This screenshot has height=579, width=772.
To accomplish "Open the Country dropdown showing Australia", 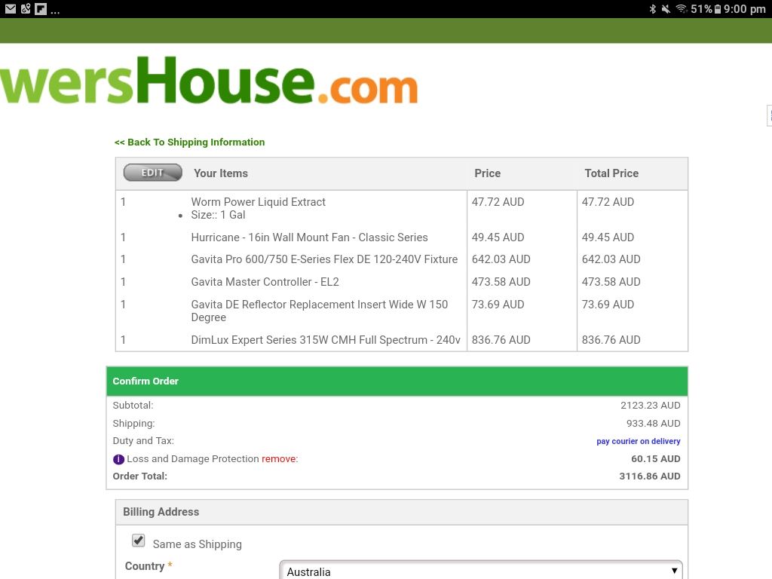I will click(x=480, y=571).
